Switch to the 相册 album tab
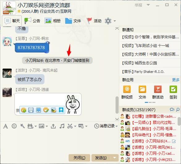This screenshot has width=181, height=164. pos(53,21)
